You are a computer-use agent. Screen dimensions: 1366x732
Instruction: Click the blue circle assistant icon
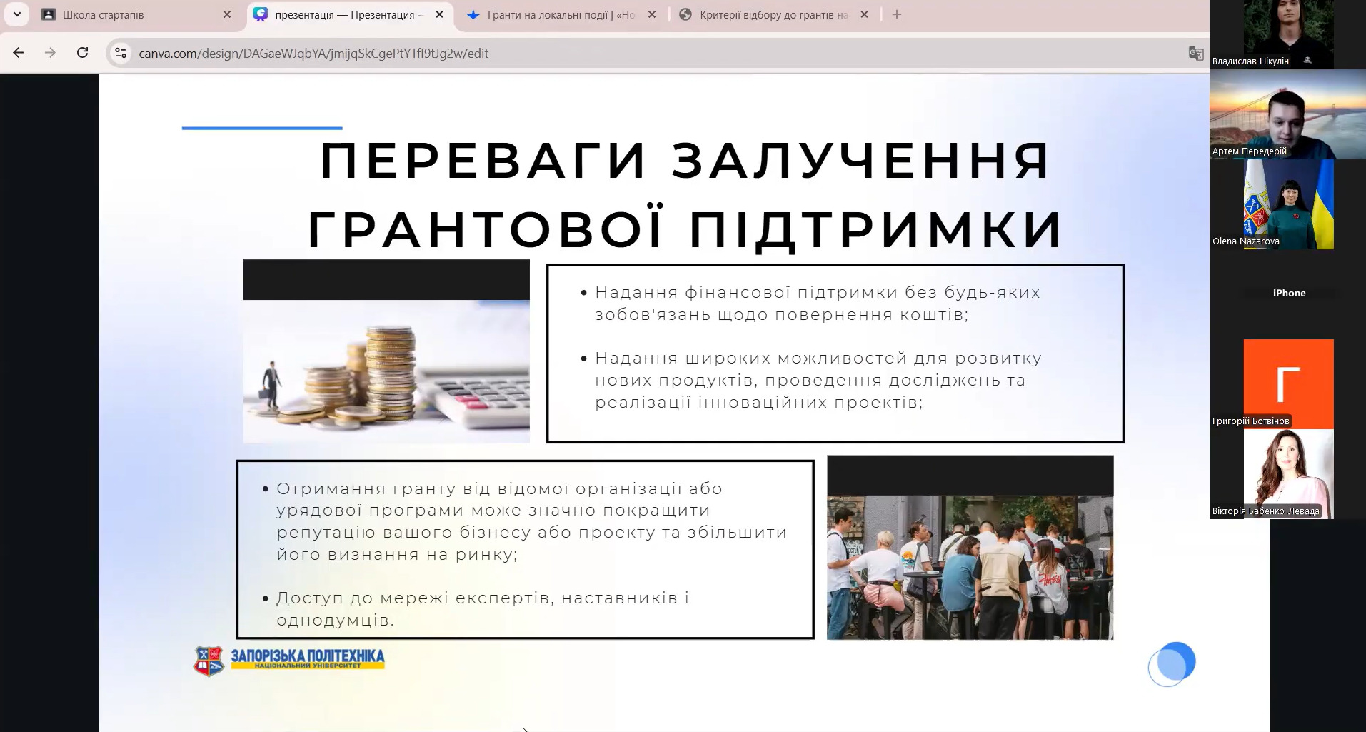pyautogui.click(x=1172, y=663)
